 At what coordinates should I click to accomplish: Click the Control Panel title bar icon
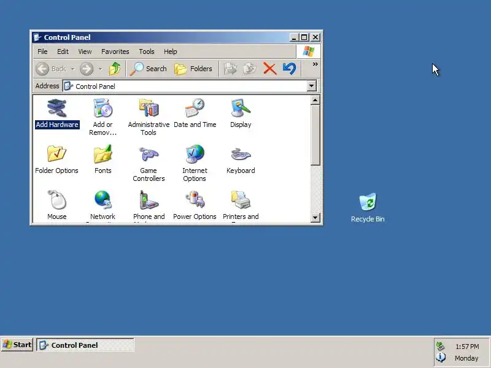(x=37, y=37)
